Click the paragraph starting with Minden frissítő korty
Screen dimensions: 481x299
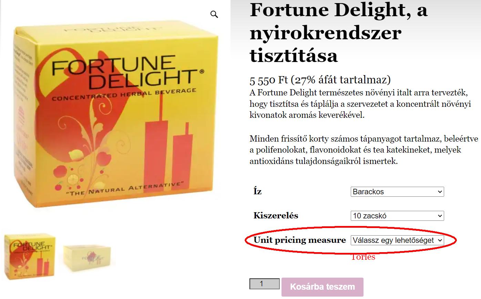[364, 150]
